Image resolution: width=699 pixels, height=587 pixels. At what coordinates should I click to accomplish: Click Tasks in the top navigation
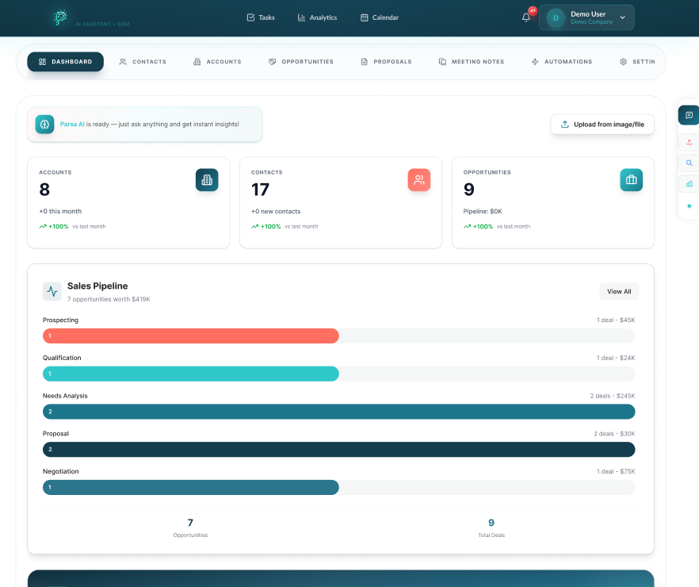point(262,17)
